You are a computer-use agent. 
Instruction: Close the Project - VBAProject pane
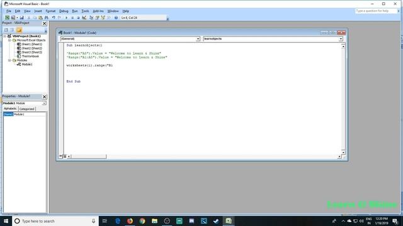coord(45,23)
